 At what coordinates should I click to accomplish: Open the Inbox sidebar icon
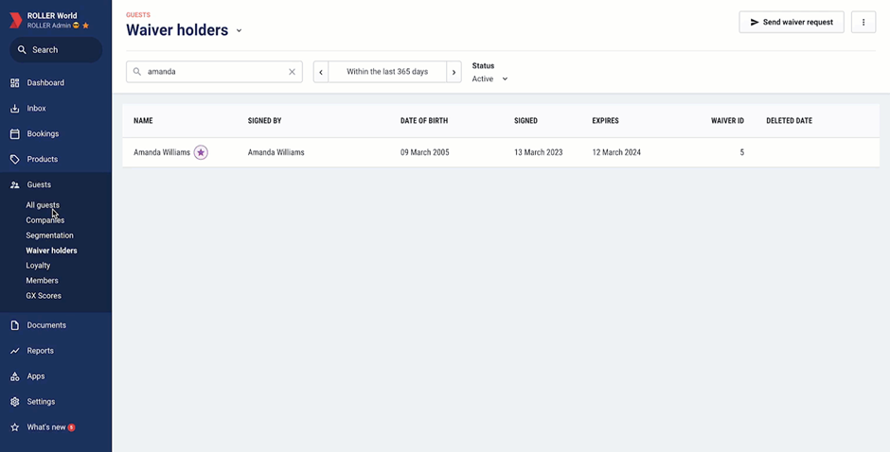click(x=15, y=109)
